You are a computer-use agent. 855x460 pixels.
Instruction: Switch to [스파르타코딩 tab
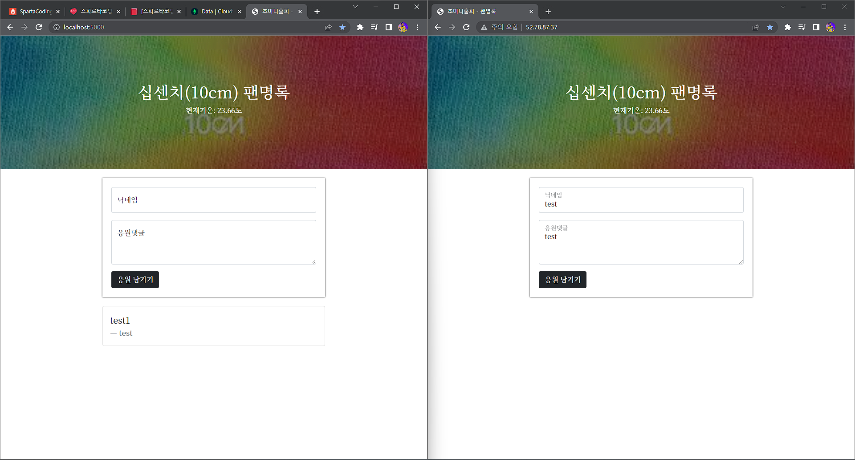[156, 12]
